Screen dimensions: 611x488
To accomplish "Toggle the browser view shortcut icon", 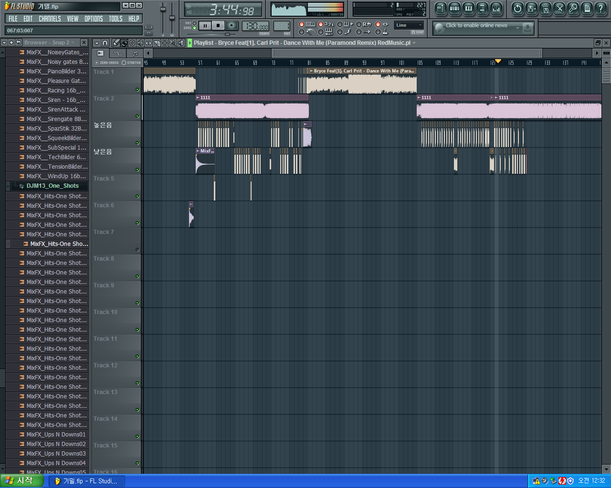I will tap(482, 9).
